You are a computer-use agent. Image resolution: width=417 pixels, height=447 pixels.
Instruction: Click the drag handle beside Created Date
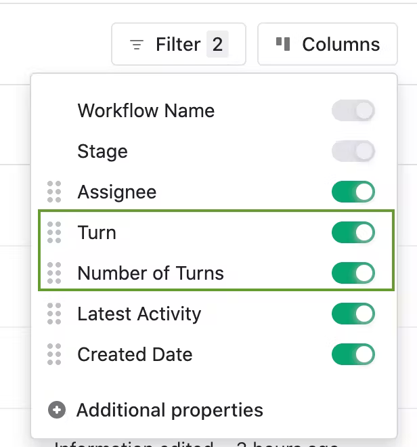[55, 354]
